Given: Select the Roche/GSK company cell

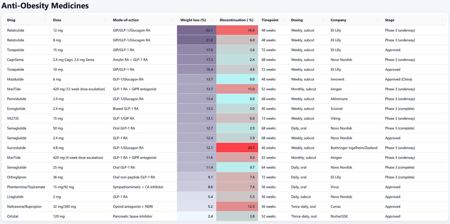Looking at the screenshot, I should (x=339, y=216).
